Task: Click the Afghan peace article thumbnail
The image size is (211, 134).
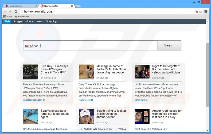Action: point(86,72)
